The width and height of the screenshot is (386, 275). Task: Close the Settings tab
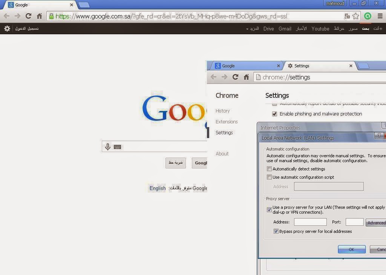coord(351,66)
